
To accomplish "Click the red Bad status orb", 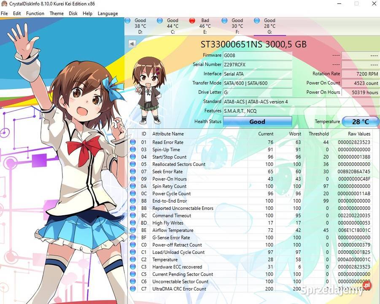I will (192, 21).
